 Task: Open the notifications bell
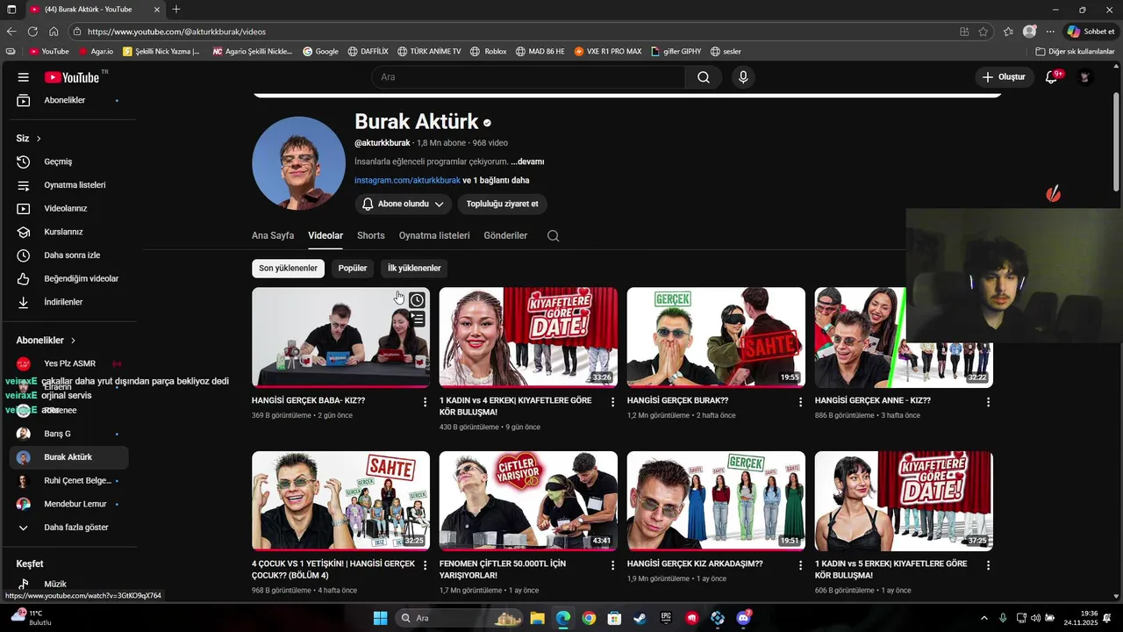(1051, 77)
